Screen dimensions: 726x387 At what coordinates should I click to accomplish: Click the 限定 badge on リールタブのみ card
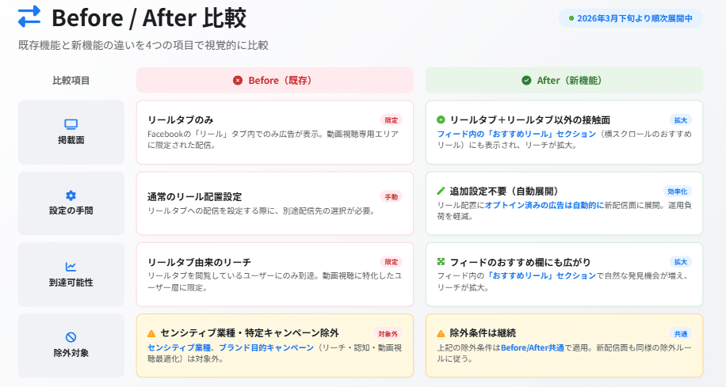pos(392,120)
